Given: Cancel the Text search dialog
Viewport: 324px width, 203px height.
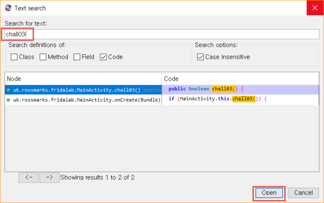Looking at the screenshot, I should point(304,193).
